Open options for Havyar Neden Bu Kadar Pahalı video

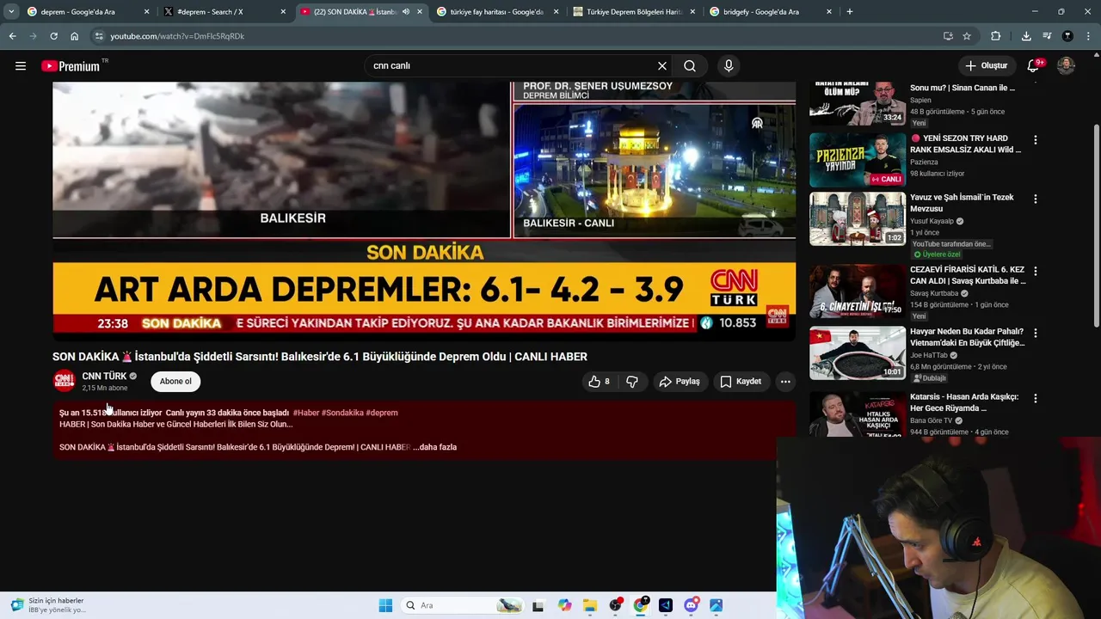click(x=1035, y=333)
